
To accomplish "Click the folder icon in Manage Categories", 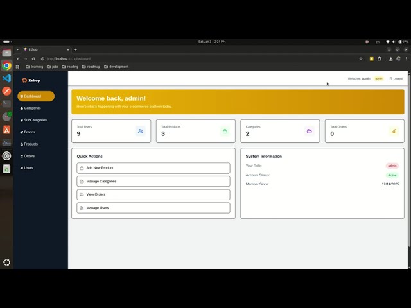I will pyautogui.click(x=82, y=181).
